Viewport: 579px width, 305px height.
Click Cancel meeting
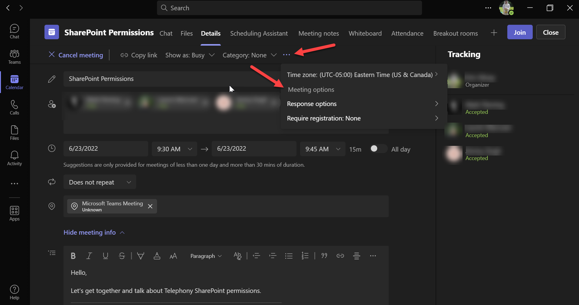(76, 55)
